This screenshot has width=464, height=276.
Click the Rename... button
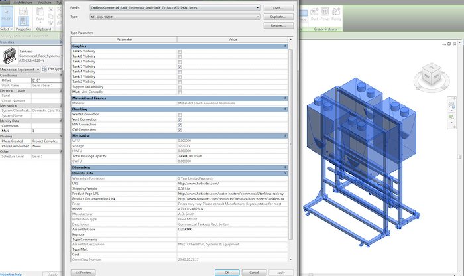278,25
